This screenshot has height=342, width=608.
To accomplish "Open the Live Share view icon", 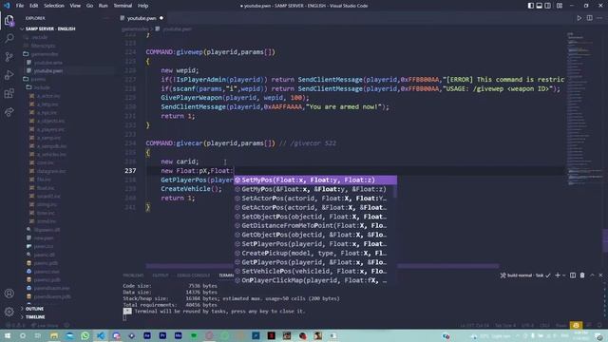I will [9, 112].
